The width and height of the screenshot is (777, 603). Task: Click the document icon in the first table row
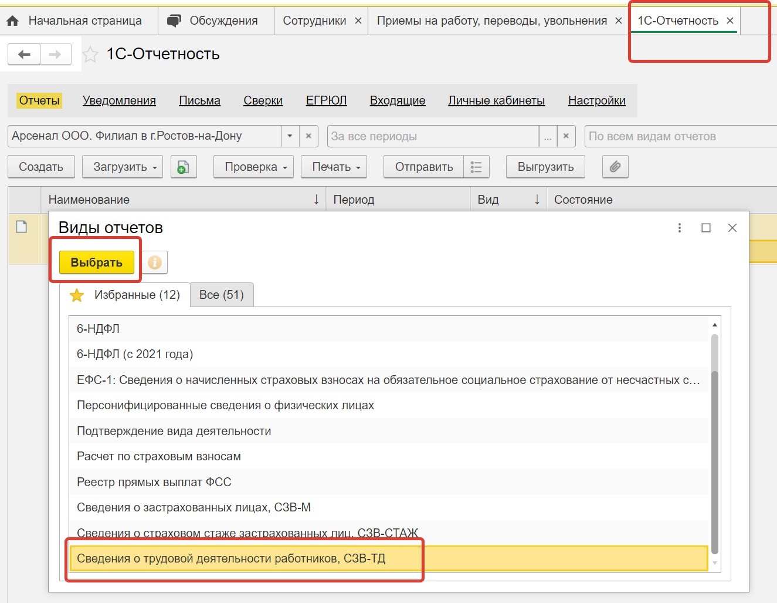(22, 227)
